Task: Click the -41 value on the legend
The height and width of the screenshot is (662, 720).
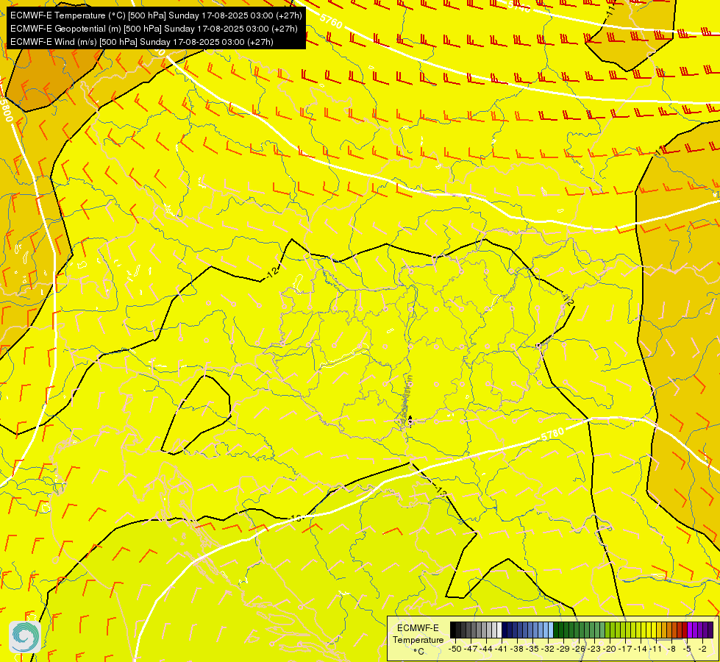Action: [x=502, y=649]
